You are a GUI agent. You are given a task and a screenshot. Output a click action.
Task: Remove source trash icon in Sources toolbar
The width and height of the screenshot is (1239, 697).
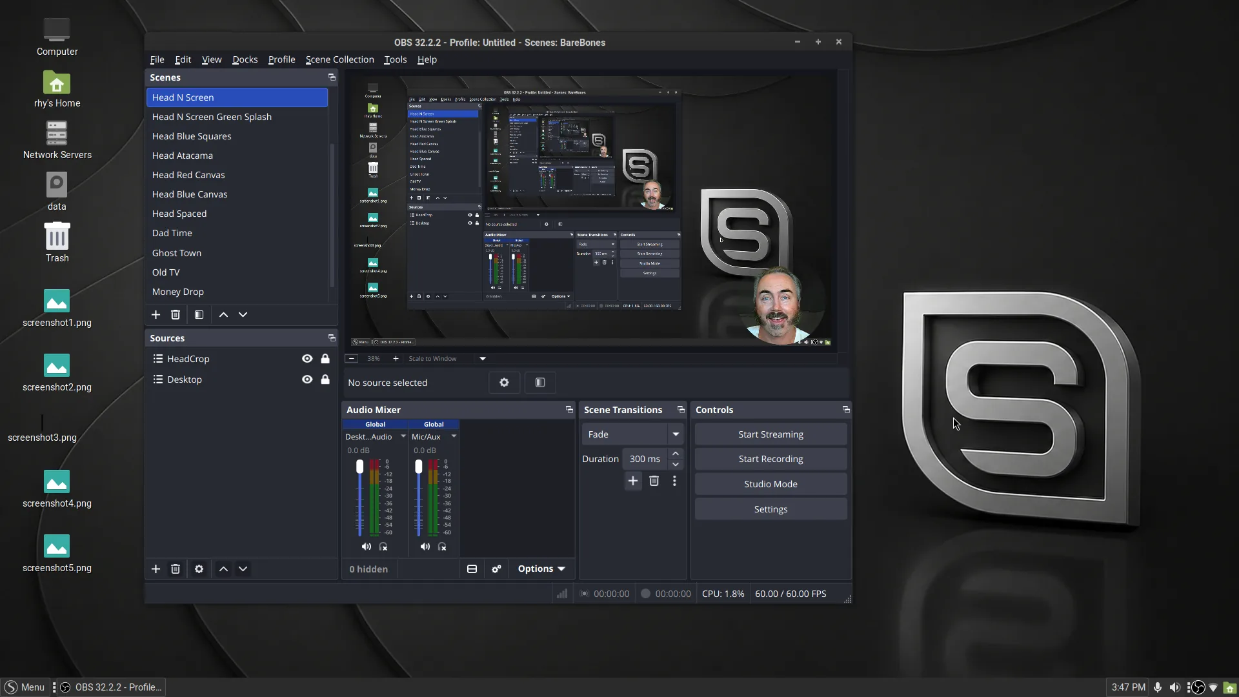coord(175,569)
